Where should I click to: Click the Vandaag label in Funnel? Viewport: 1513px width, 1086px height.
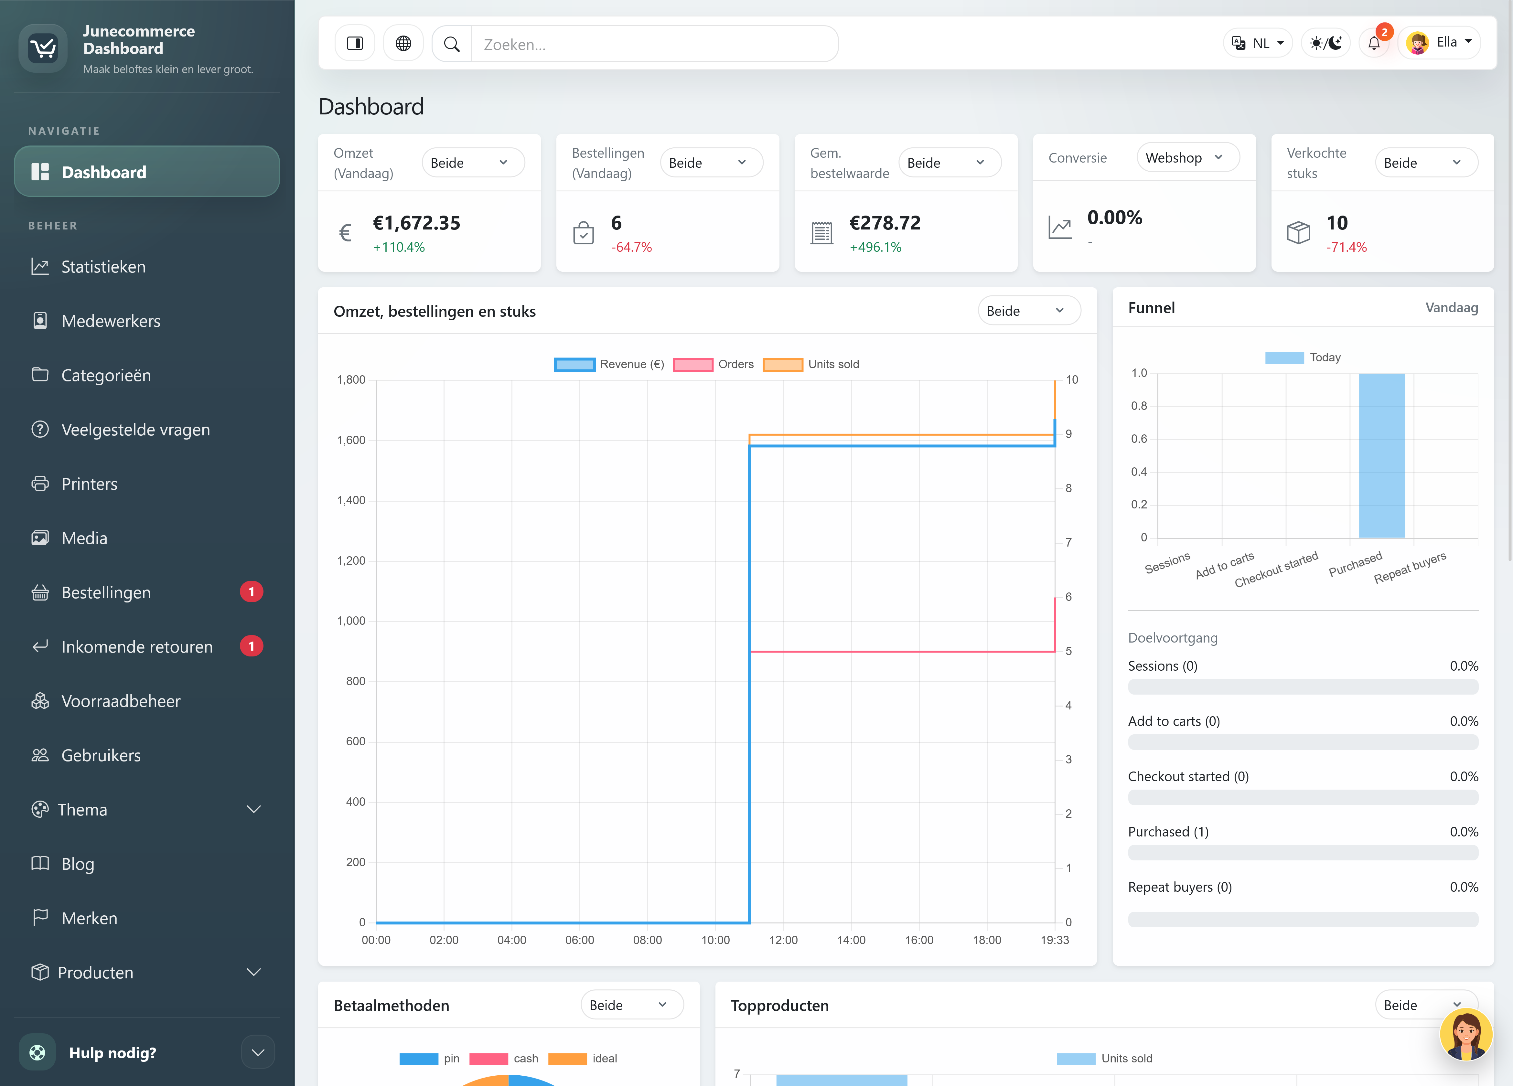click(x=1452, y=307)
